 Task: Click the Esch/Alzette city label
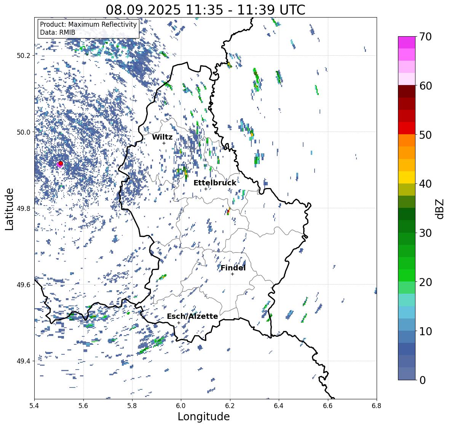[192, 317]
